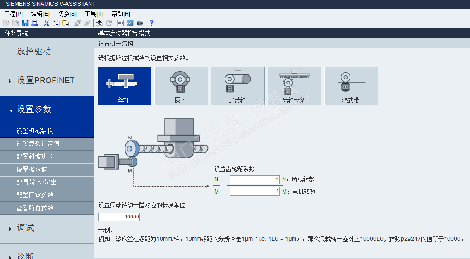Open the 工具[T] menu

point(94,14)
